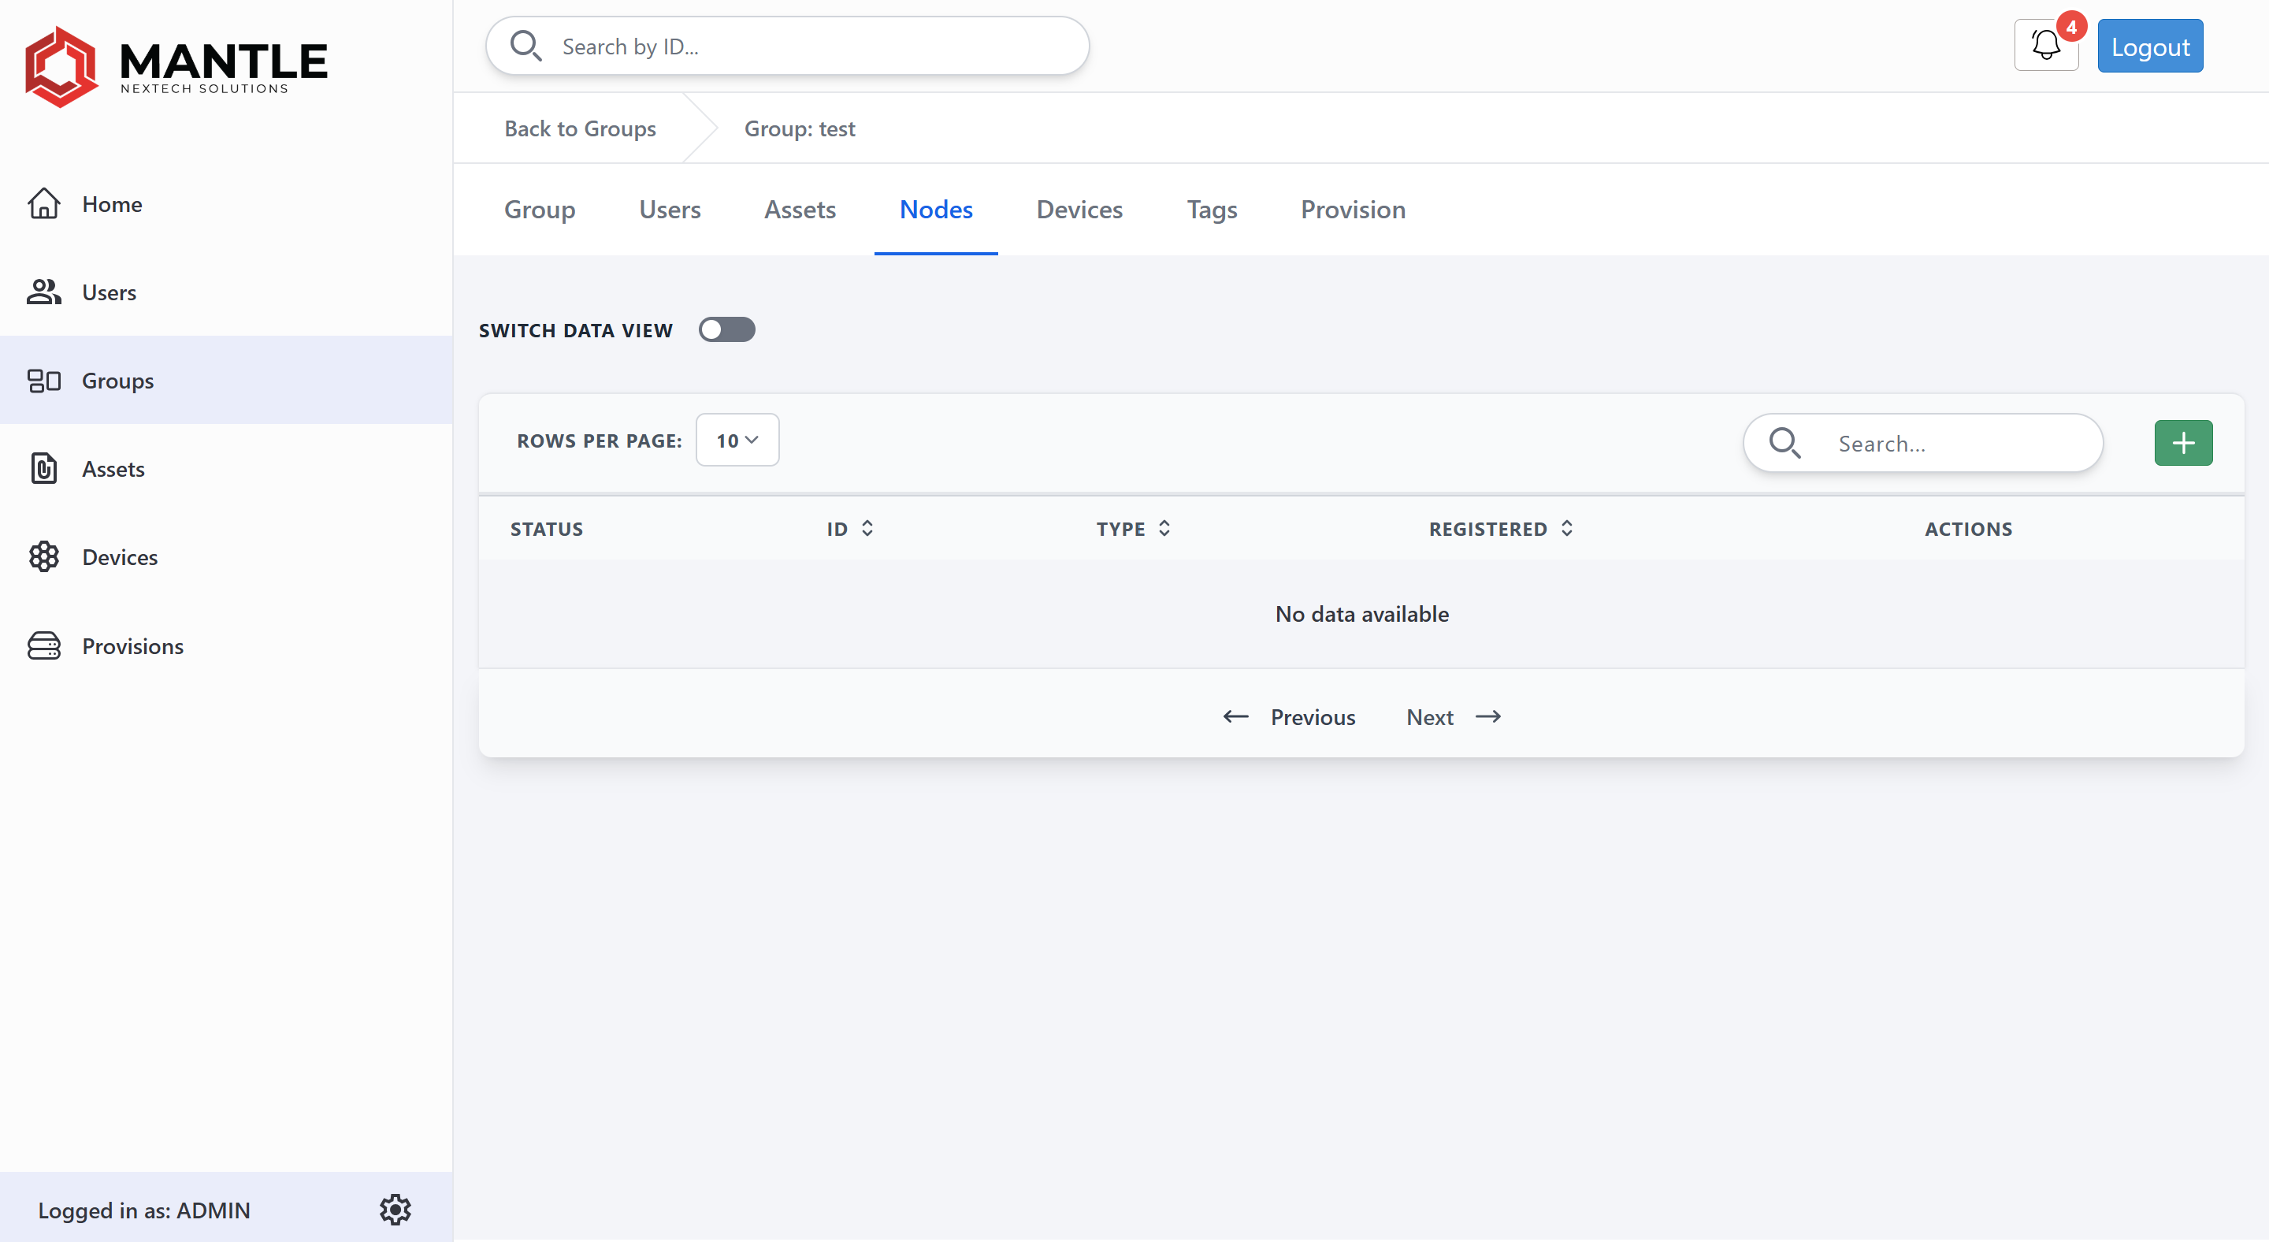This screenshot has width=2269, height=1242.
Task: Sort the Type column using its arrows
Action: (x=1164, y=529)
